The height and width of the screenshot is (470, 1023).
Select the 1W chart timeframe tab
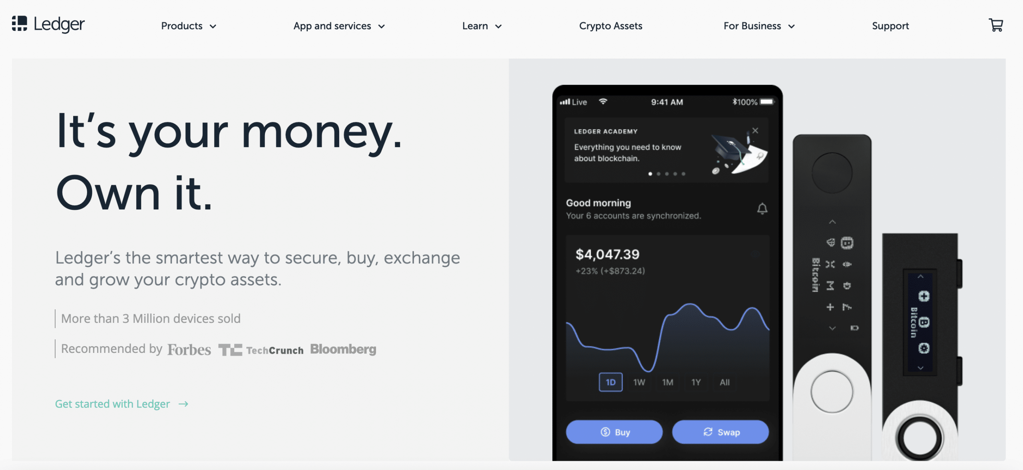tap(638, 381)
